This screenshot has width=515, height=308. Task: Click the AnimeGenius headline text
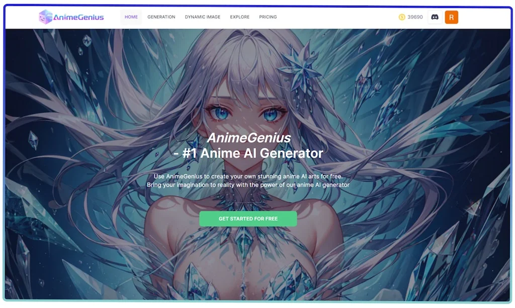tap(249, 138)
